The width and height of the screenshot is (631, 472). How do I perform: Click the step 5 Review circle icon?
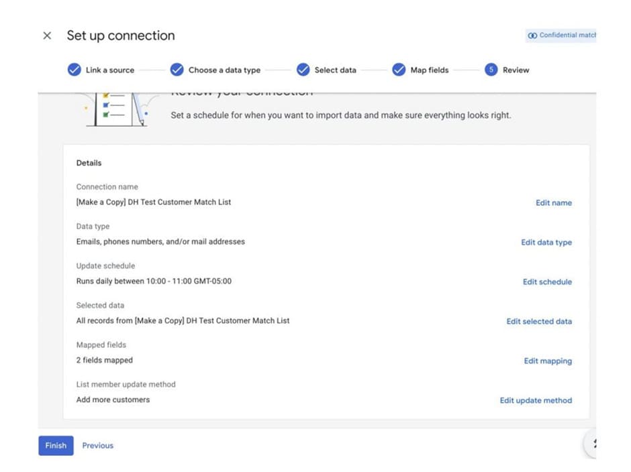click(491, 70)
